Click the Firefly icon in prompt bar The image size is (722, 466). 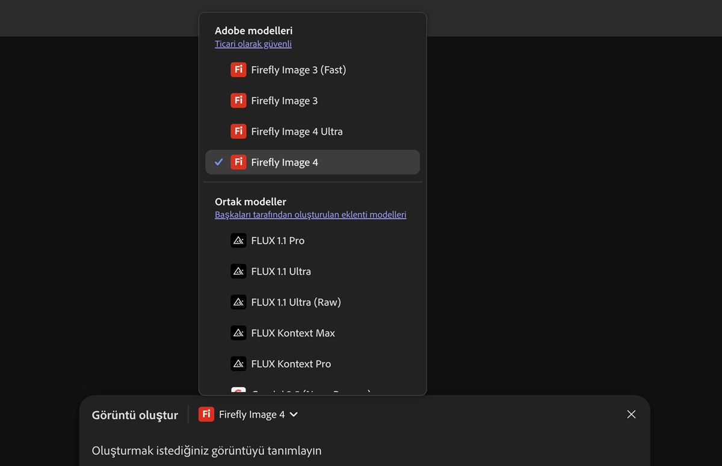click(206, 414)
